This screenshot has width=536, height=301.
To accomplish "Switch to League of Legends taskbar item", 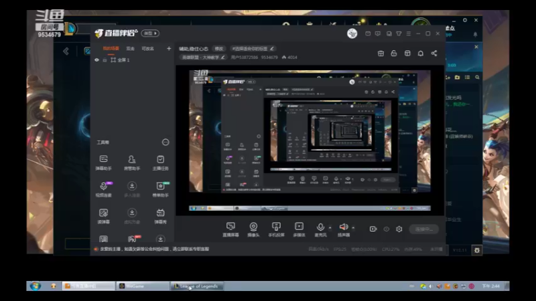I will (197, 286).
